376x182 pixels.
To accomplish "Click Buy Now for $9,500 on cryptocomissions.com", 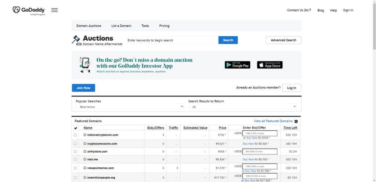I will (x=248, y=144).
